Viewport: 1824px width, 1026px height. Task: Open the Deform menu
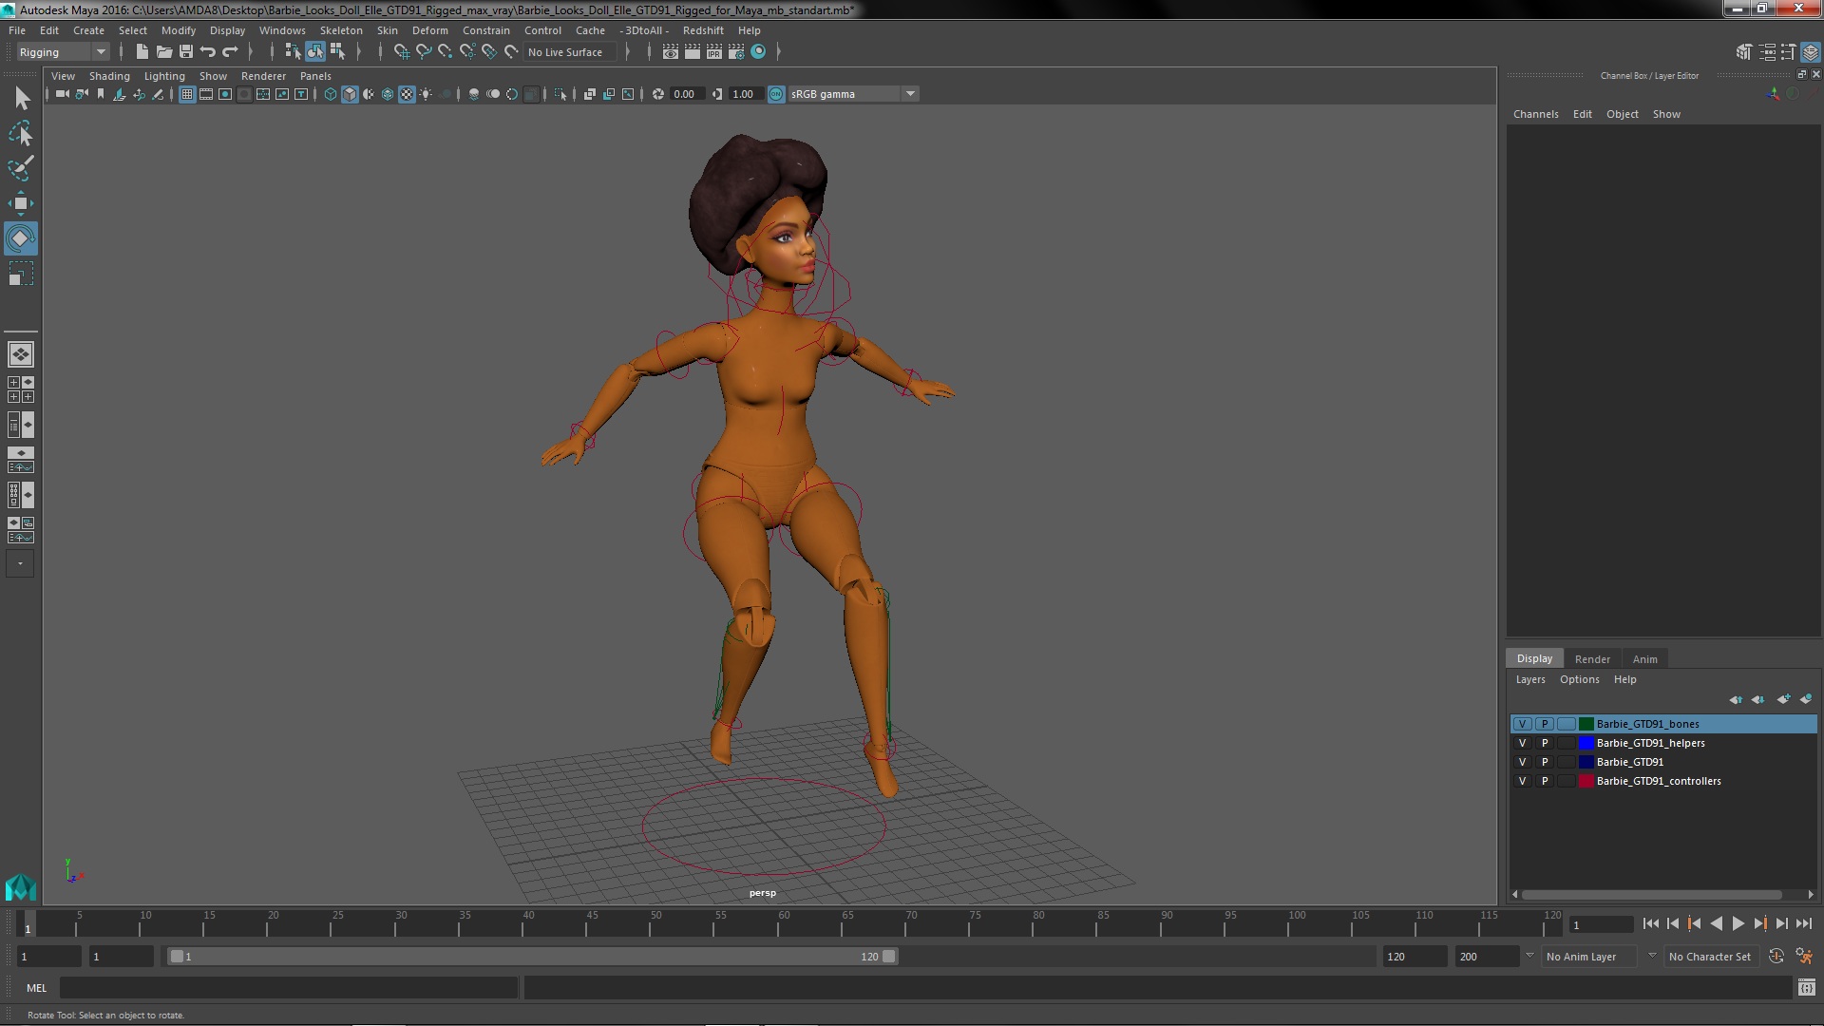pyautogui.click(x=429, y=30)
